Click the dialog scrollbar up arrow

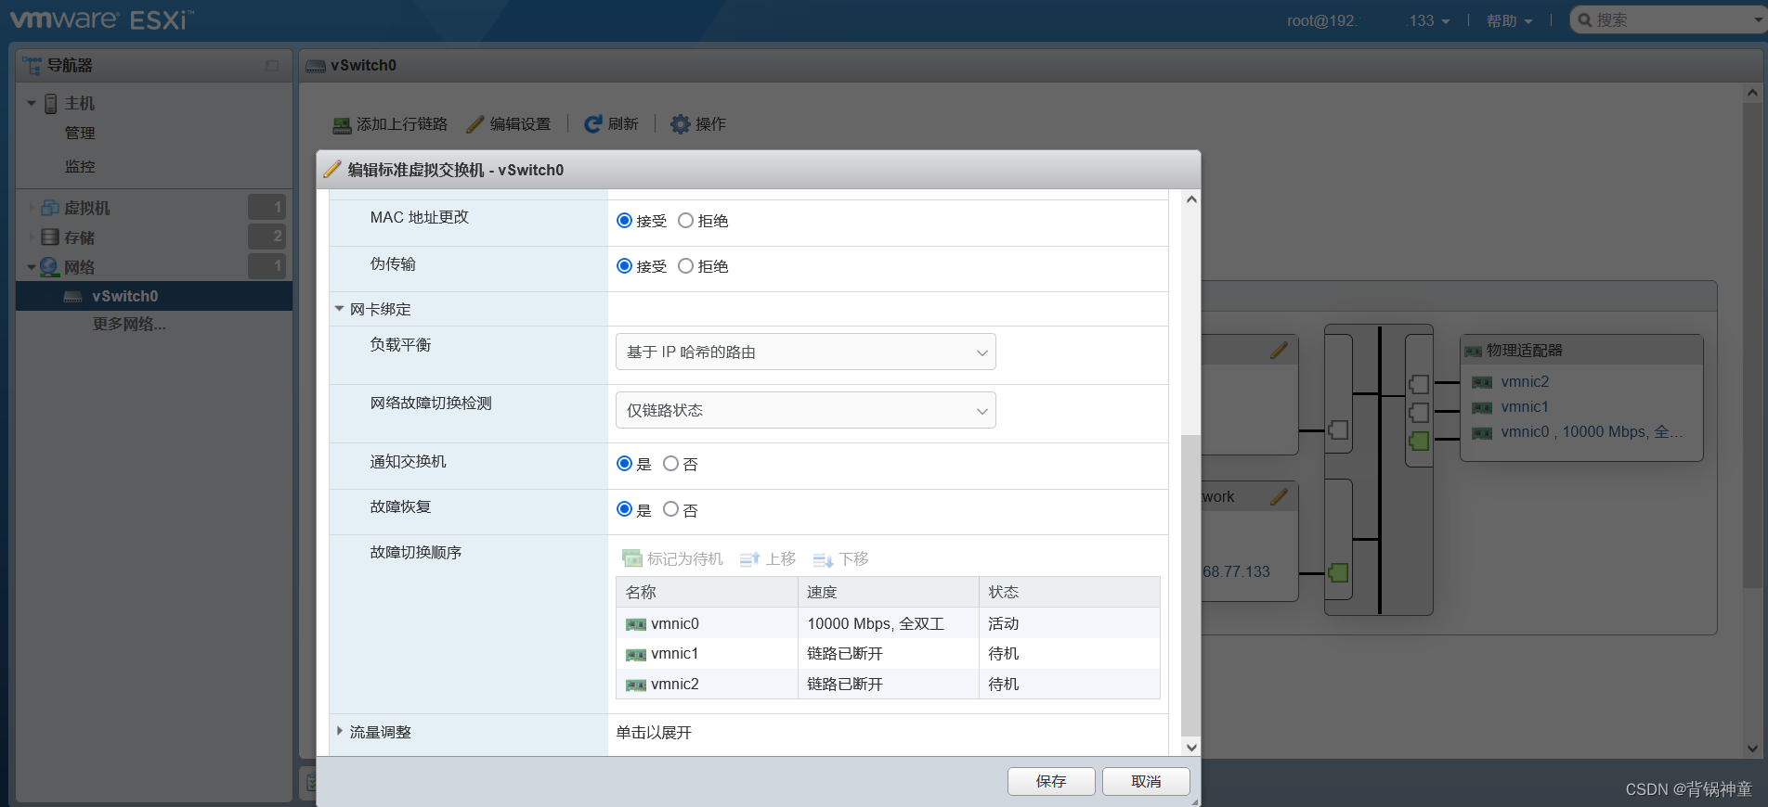1191,199
